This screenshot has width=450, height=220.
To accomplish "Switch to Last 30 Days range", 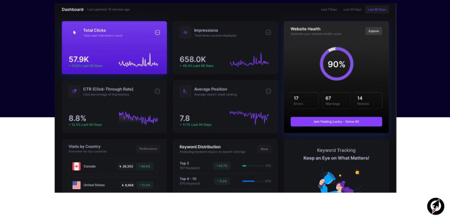I will point(352,10).
